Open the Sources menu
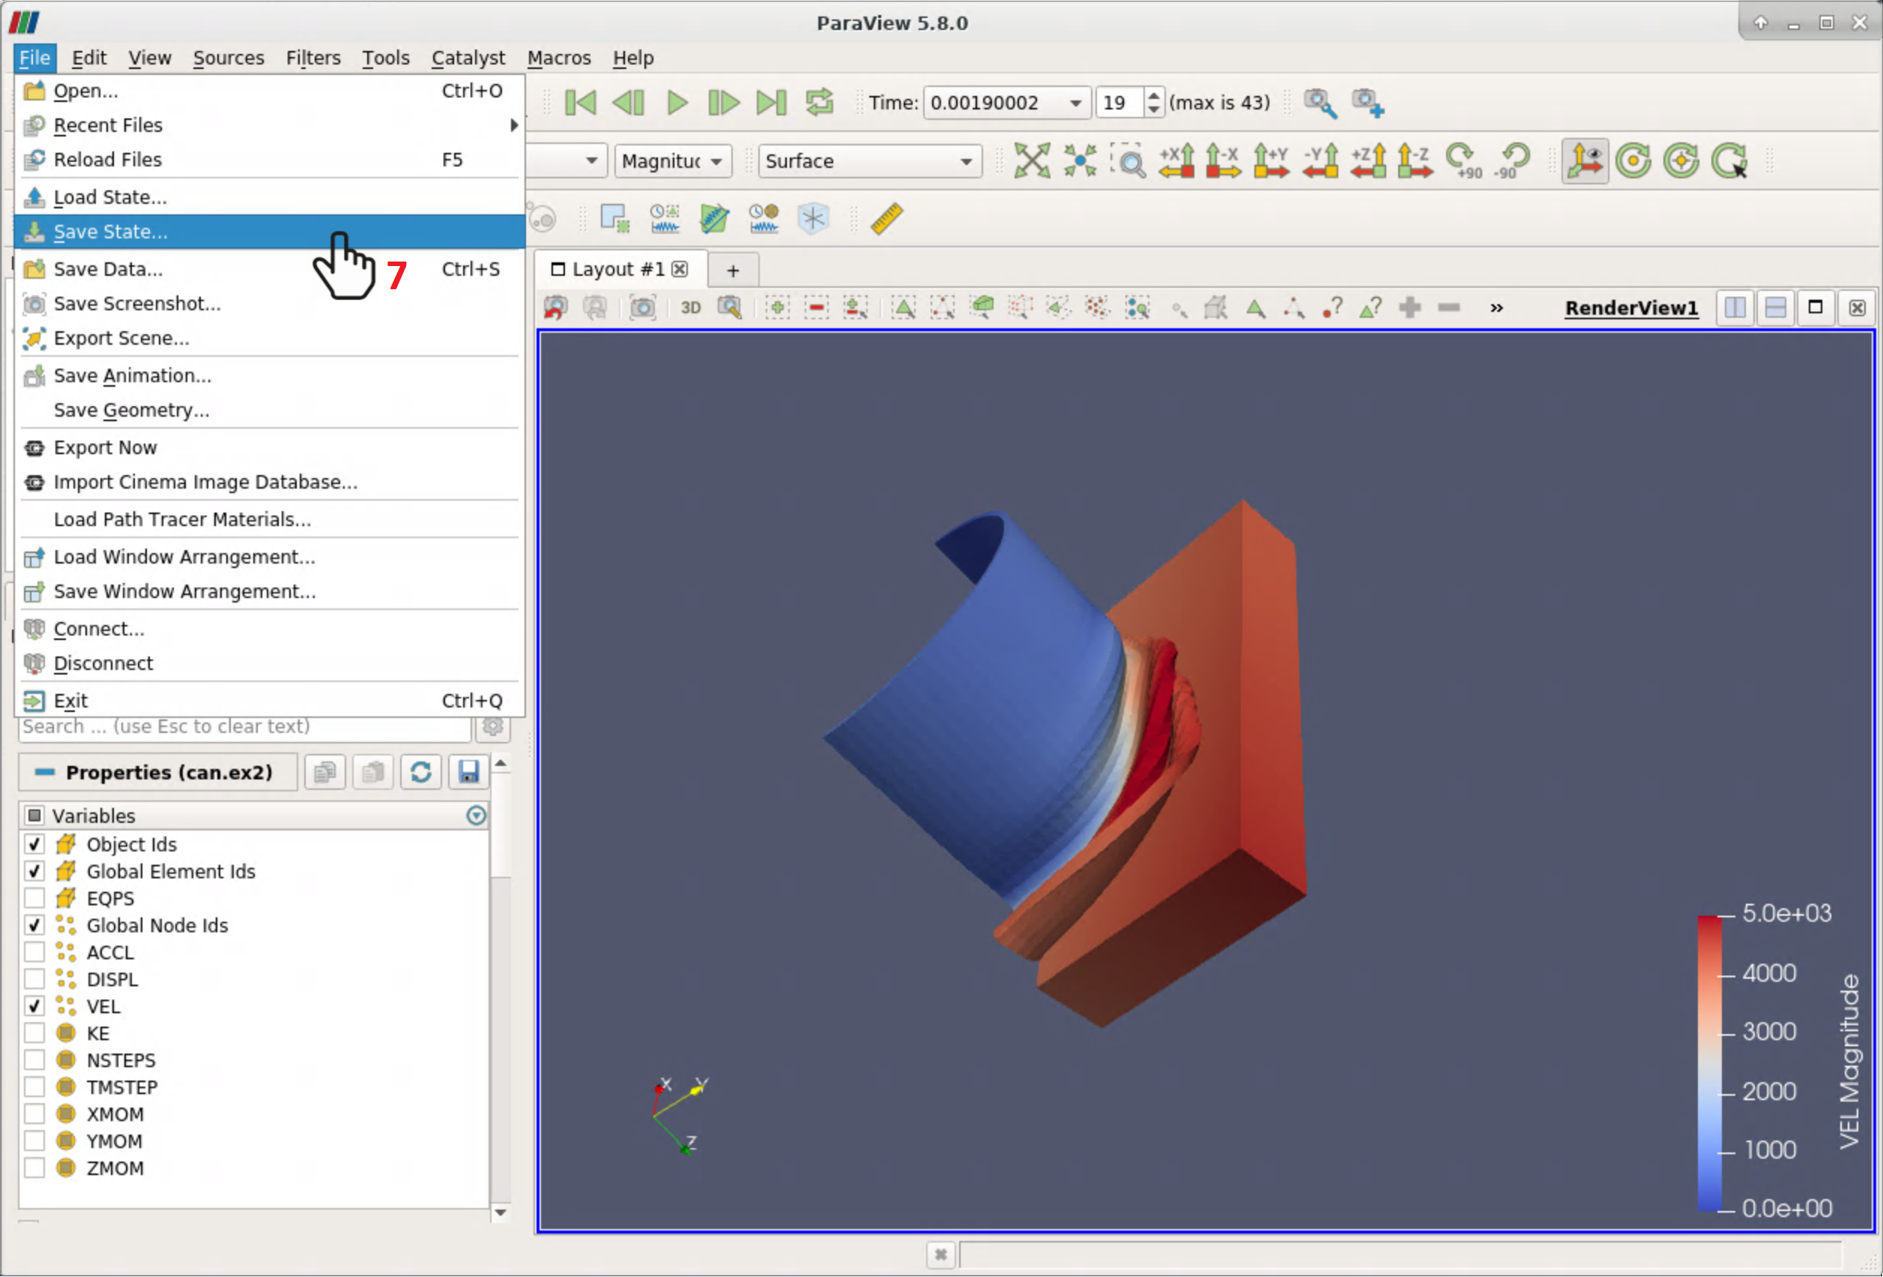Viewport: 1883px width, 1277px height. pos(229,58)
